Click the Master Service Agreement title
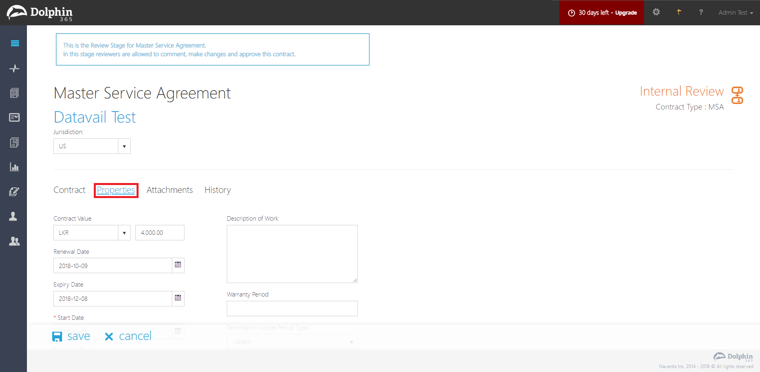760x372 pixels. pyautogui.click(x=142, y=93)
